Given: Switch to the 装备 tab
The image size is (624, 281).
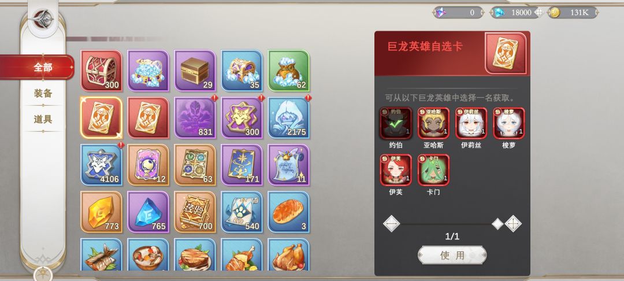Looking at the screenshot, I should pyautogui.click(x=43, y=94).
